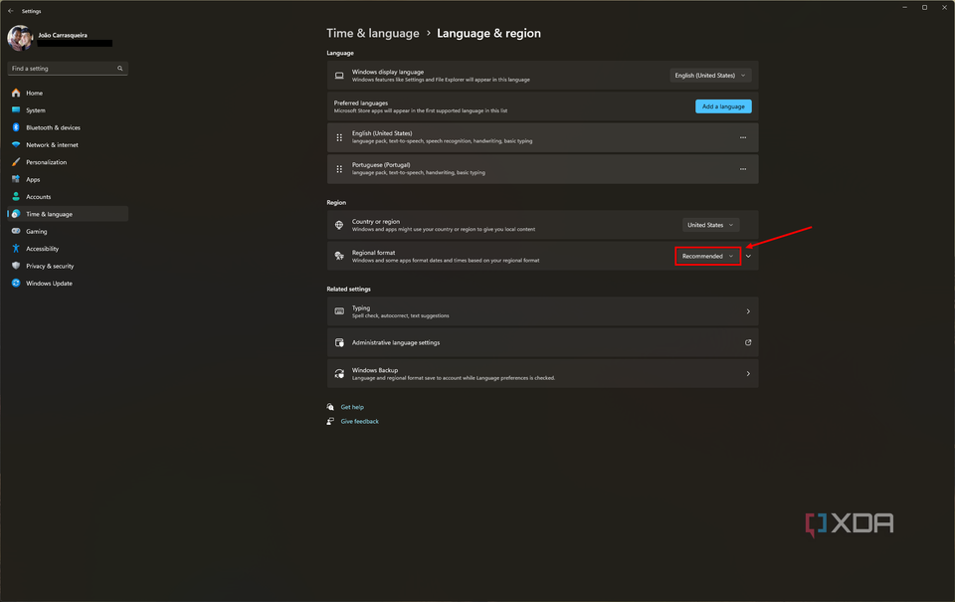This screenshot has height=602, width=955.
Task: Click the Network wifi icon in sidebar
Action: (x=16, y=145)
